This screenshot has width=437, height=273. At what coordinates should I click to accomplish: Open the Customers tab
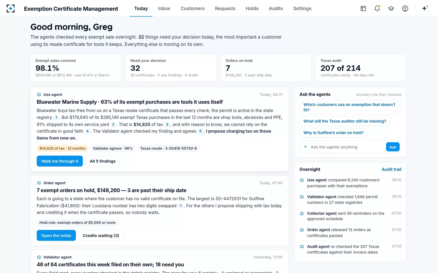click(193, 8)
